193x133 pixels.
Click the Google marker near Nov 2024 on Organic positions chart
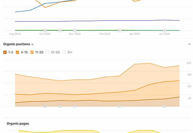60,106
